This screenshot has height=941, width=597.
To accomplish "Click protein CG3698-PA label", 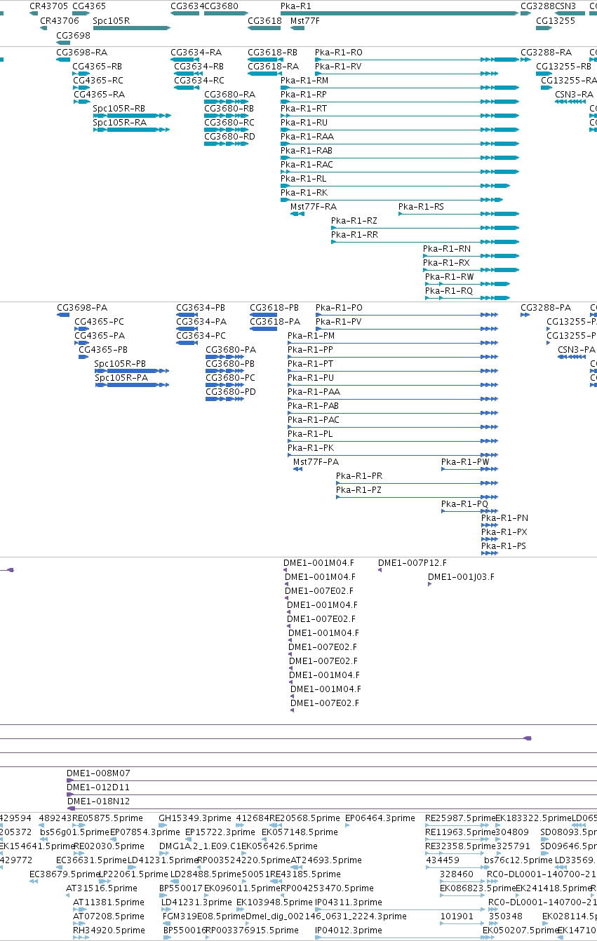I will pos(82,308).
